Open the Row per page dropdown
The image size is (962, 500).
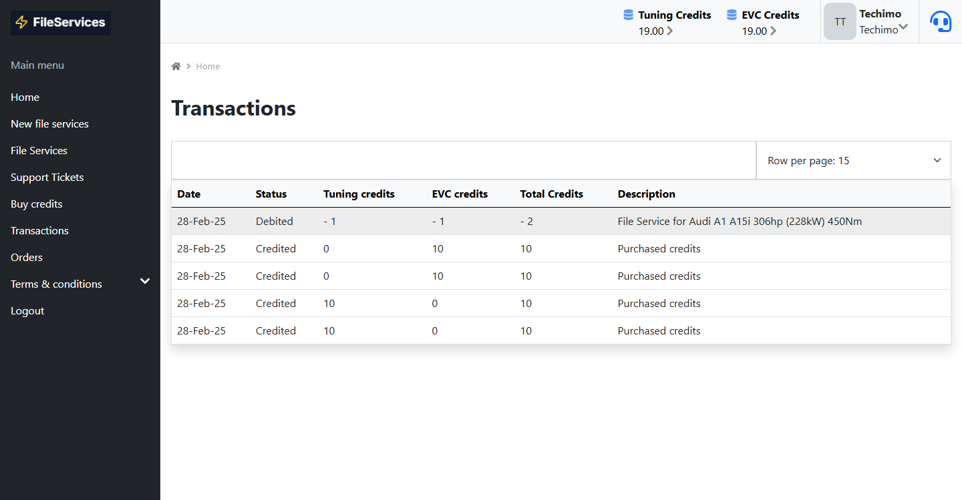tap(853, 160)
